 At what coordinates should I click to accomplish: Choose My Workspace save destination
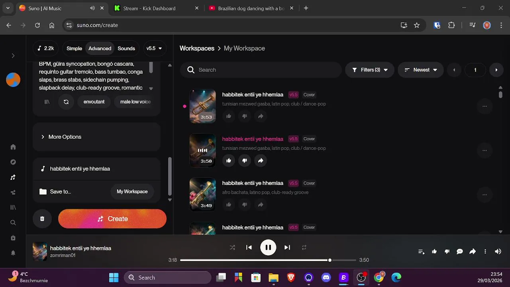132,192
